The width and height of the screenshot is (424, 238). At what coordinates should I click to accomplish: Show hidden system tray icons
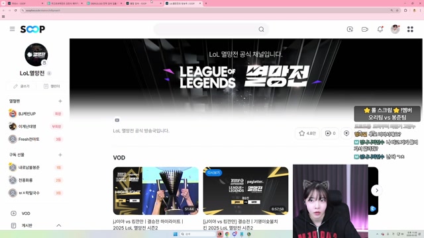click(x=377, y=234)
